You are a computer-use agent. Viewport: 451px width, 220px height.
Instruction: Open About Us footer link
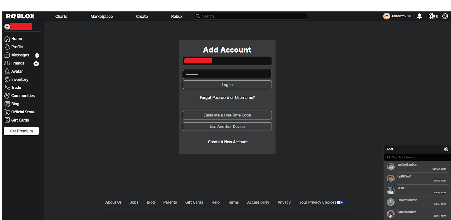coord(113,202)
